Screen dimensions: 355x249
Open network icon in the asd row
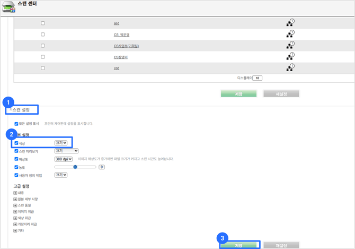point(290,22)
